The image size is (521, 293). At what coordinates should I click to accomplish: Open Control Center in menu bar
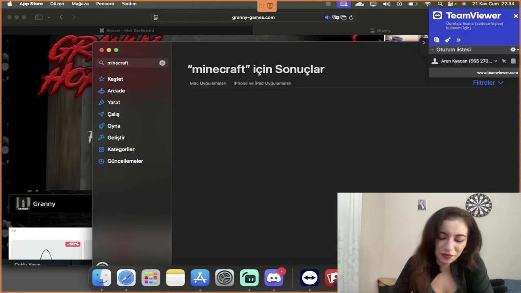pyautogui.click(x=451, y=4)
